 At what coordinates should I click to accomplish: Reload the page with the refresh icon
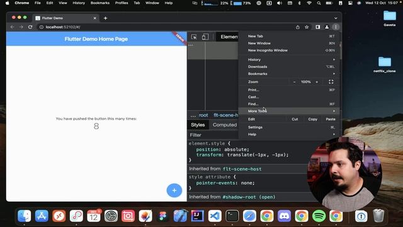pos(30,27)
